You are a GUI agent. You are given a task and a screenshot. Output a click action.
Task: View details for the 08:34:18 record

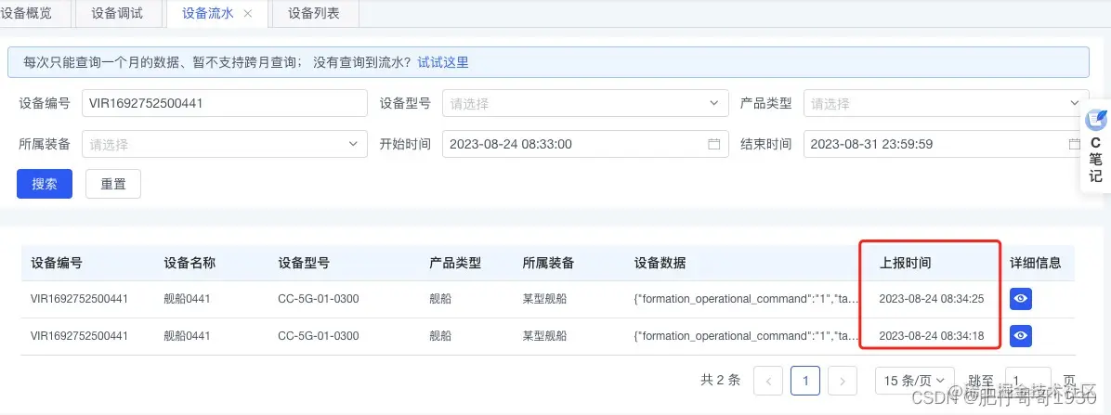coord(1020,336)
